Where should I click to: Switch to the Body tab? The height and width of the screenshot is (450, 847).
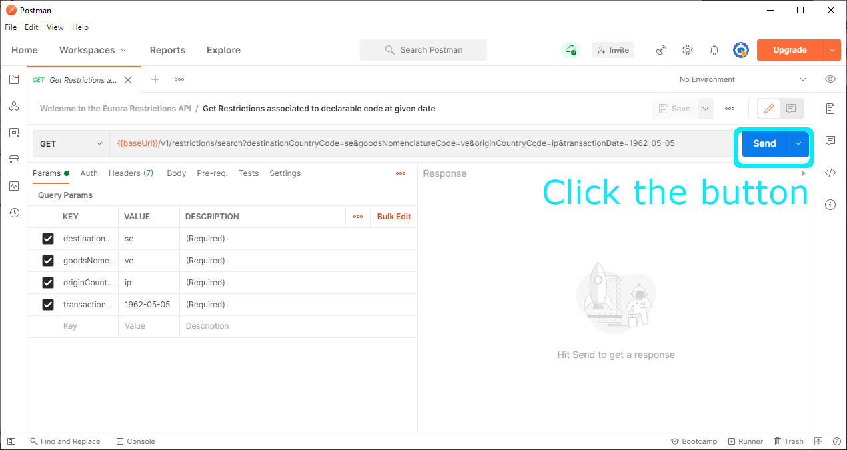(176, 173)
